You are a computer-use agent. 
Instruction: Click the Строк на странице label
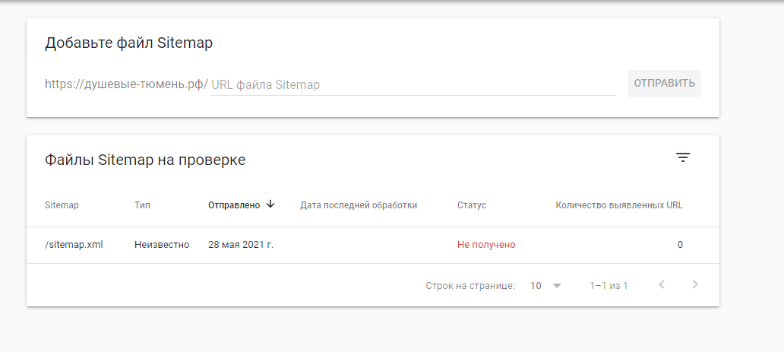(470, 286)
